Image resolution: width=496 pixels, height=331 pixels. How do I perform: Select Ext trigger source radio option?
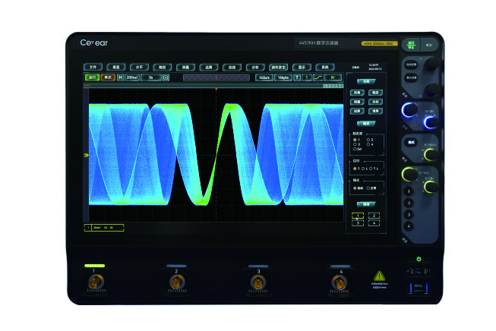(x=358, y=149)
